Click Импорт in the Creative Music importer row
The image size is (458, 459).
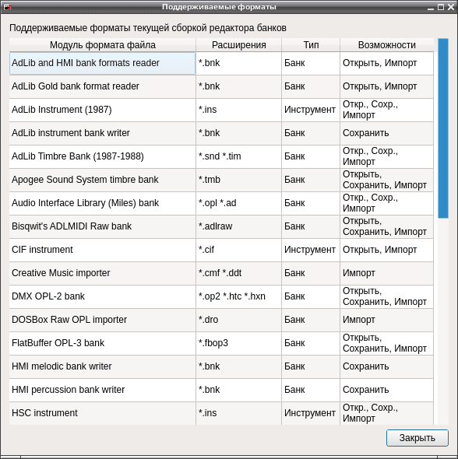(387, 273)
